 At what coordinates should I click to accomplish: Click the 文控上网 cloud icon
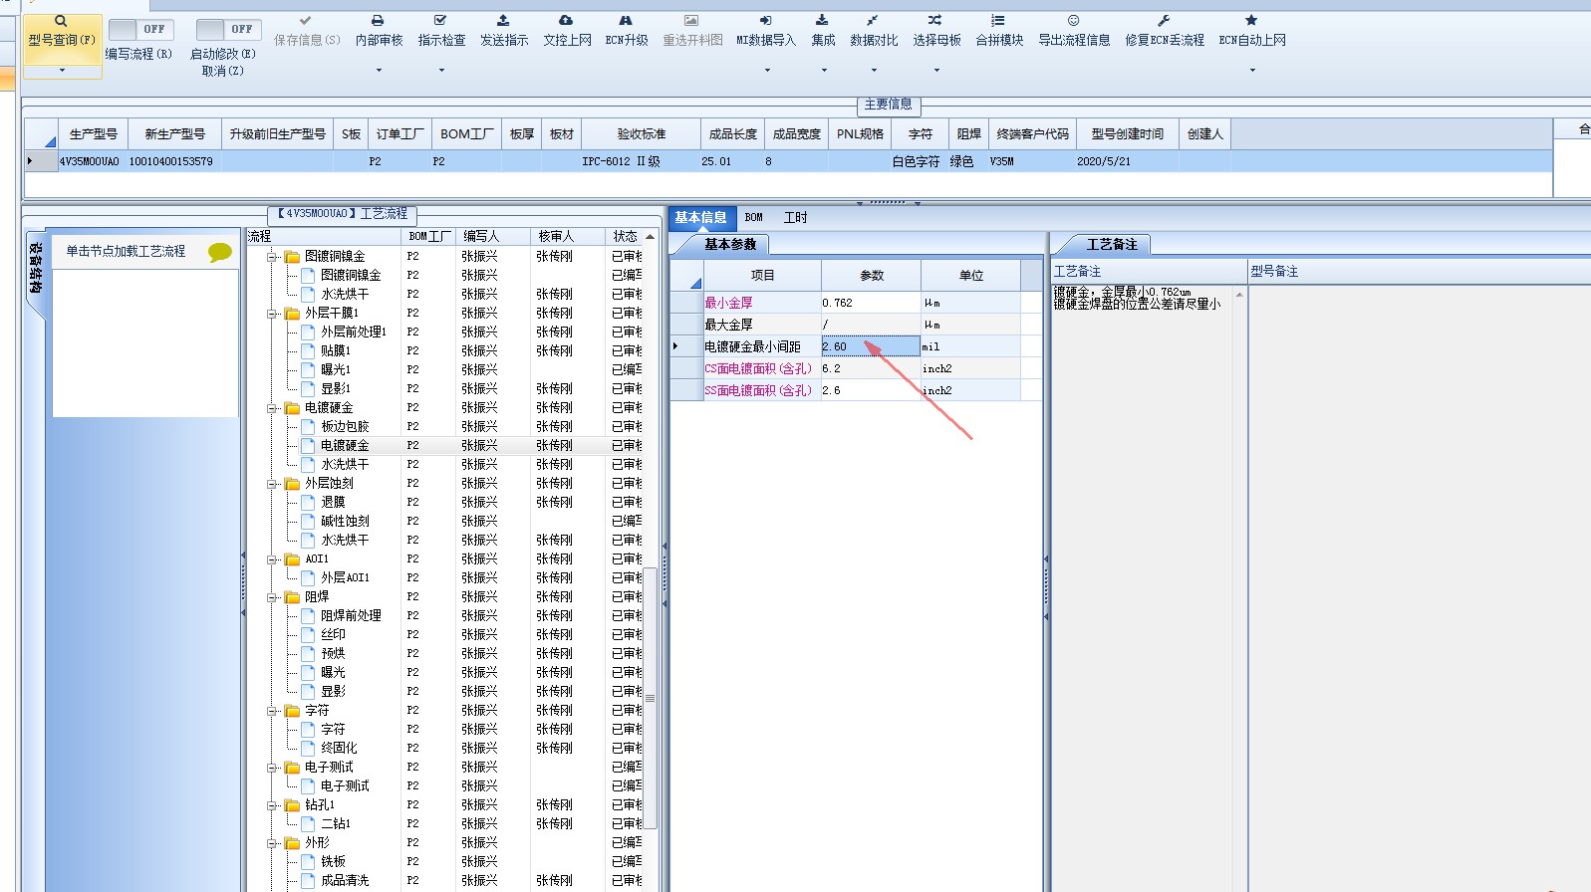566,20
